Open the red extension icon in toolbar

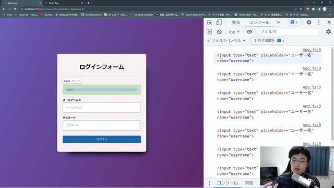(x=308, y=9)
